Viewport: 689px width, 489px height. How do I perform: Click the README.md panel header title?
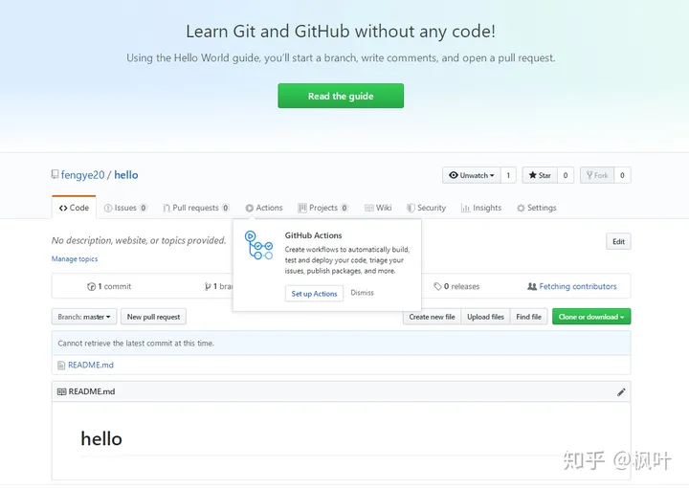click(x=92, y=391)
